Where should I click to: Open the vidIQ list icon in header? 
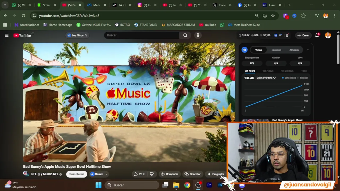[x=280, y=35]
